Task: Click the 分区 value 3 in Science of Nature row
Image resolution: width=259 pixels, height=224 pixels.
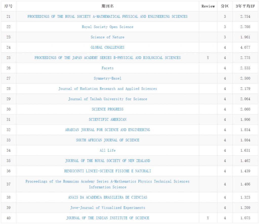Action: click(x=225, y=37)
